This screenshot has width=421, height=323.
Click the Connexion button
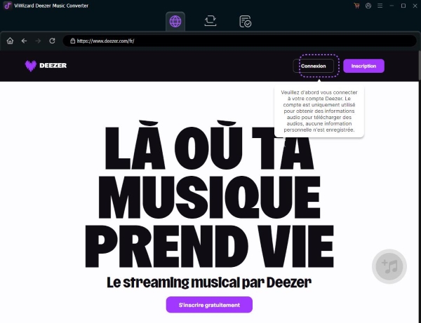click(314, 66)
